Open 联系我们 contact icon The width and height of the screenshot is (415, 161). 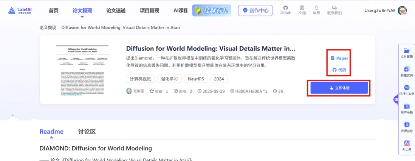coord(334,10)
